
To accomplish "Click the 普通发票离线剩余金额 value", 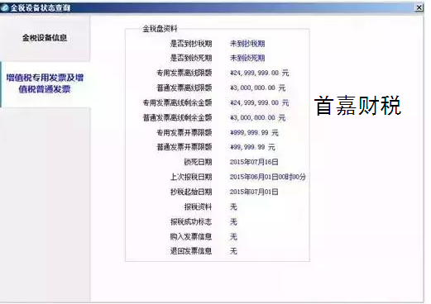I will (x=257, y=117).
